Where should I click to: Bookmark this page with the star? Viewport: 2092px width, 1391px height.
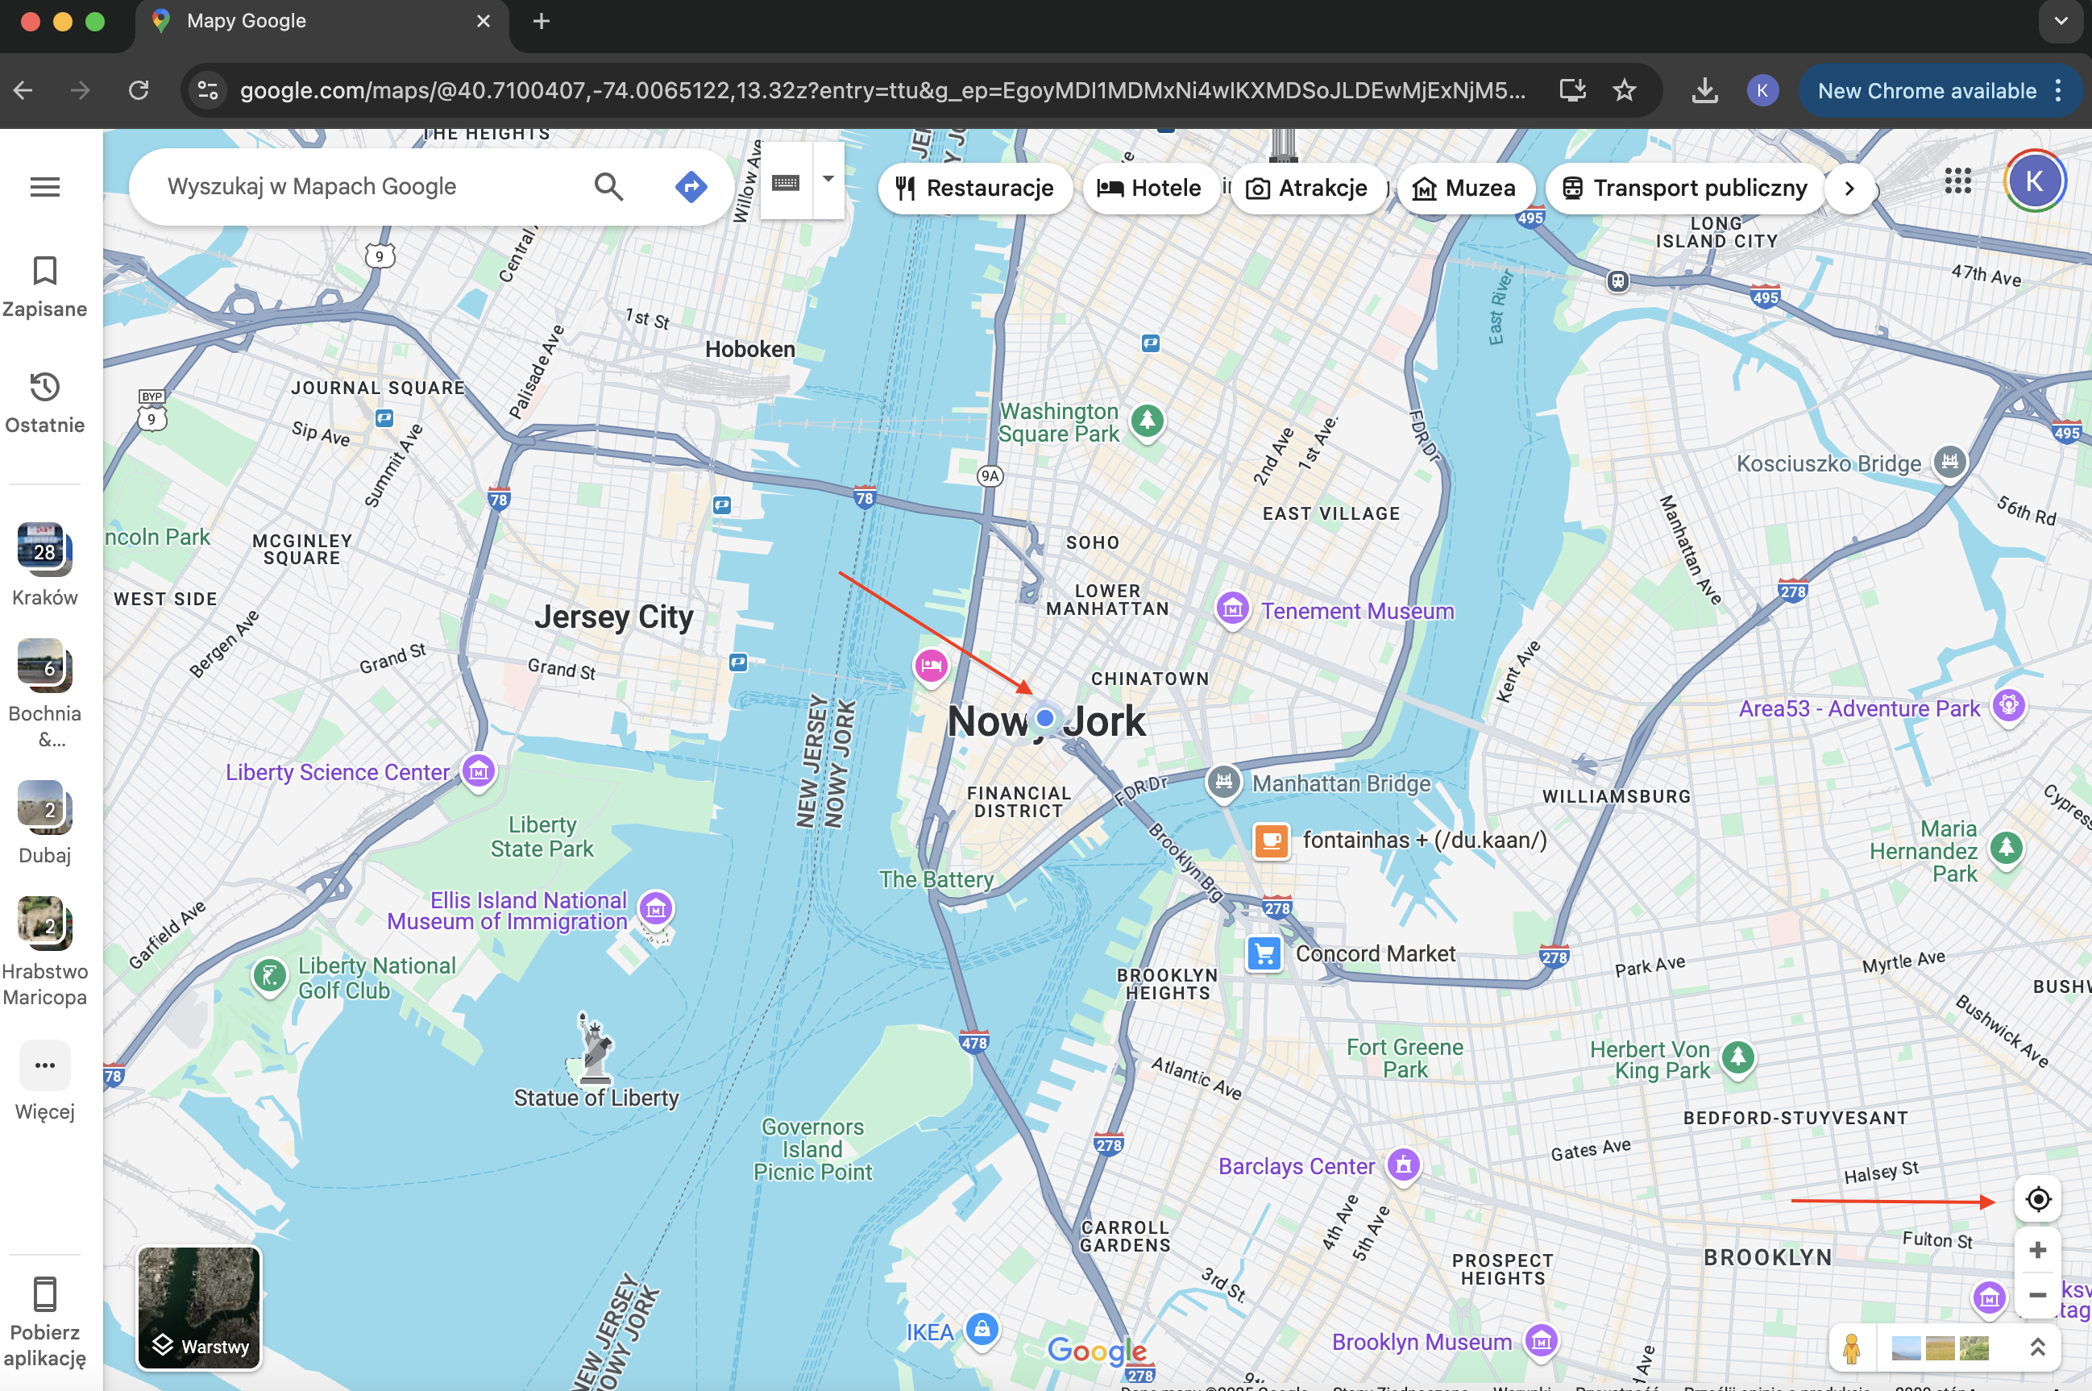pyautogui.click(x=1624, y=90)
